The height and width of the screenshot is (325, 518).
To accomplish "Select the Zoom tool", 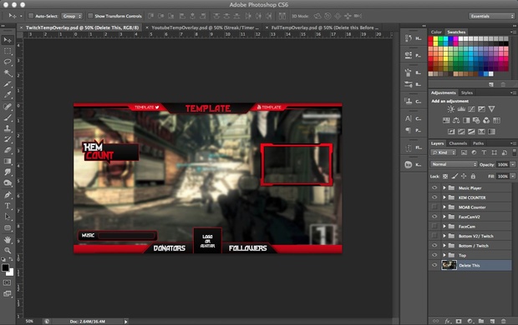I will [8, 251].
